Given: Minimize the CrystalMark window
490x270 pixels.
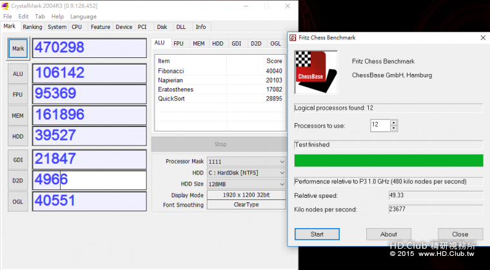Looking at the screenshot, I should [246, 6].
